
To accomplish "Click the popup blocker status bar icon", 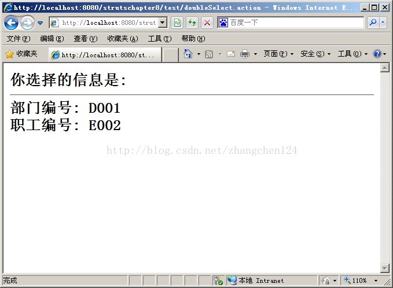I will pyautogui.click(x=218, y=280).
